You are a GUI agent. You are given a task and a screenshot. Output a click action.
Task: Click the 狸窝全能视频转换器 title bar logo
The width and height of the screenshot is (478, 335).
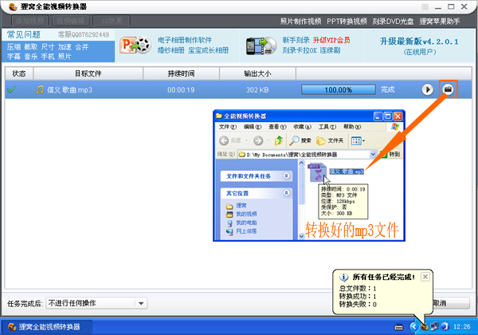pyautogui.click(x=13, y=6)
